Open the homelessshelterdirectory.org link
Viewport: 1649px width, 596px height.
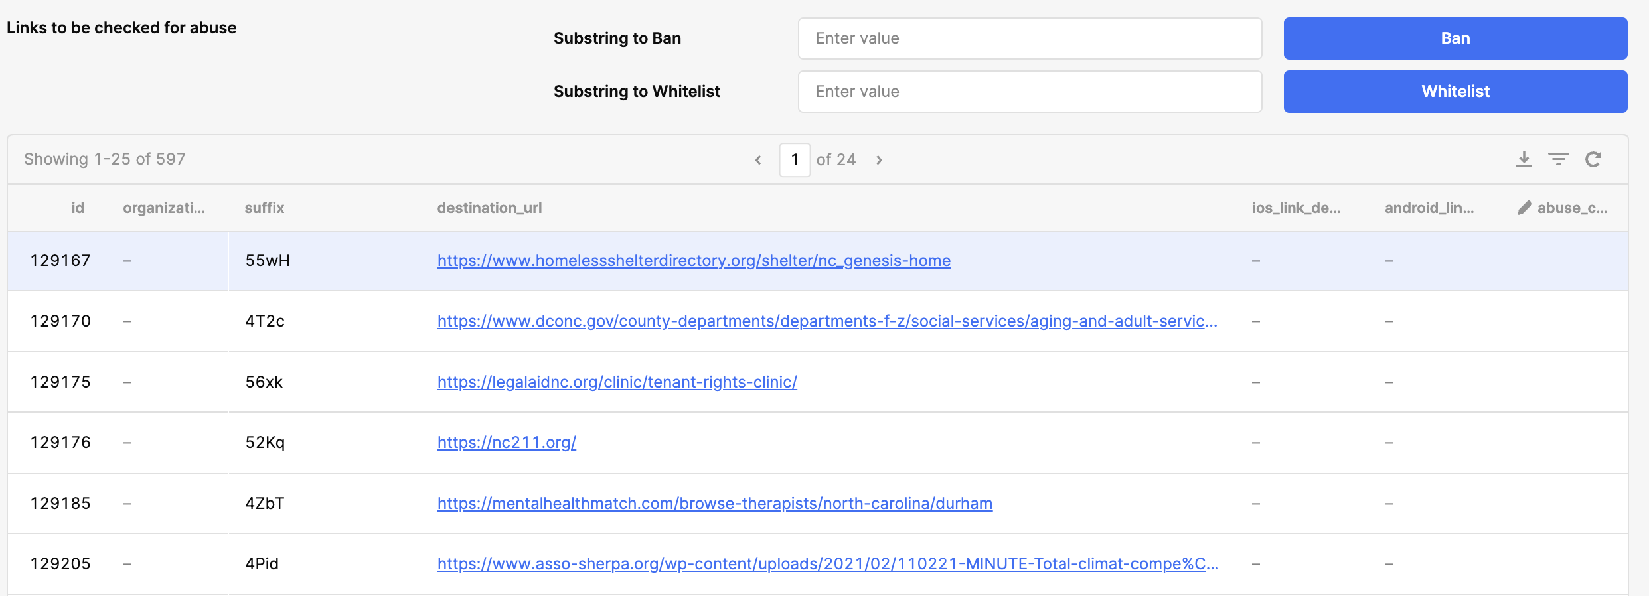694,261
